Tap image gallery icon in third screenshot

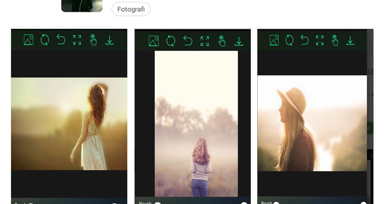tap(274, 40)
